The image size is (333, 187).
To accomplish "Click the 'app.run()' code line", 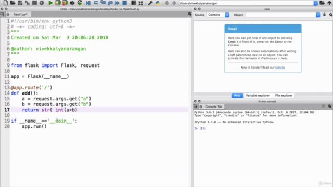I will click(x=34, y=126).
